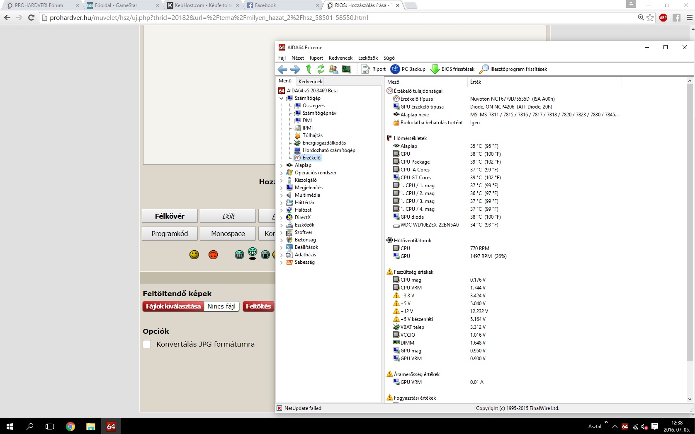Switch to the Kedvencek panel tab
This screenshot has width=695, height=434.
[310, 82]
